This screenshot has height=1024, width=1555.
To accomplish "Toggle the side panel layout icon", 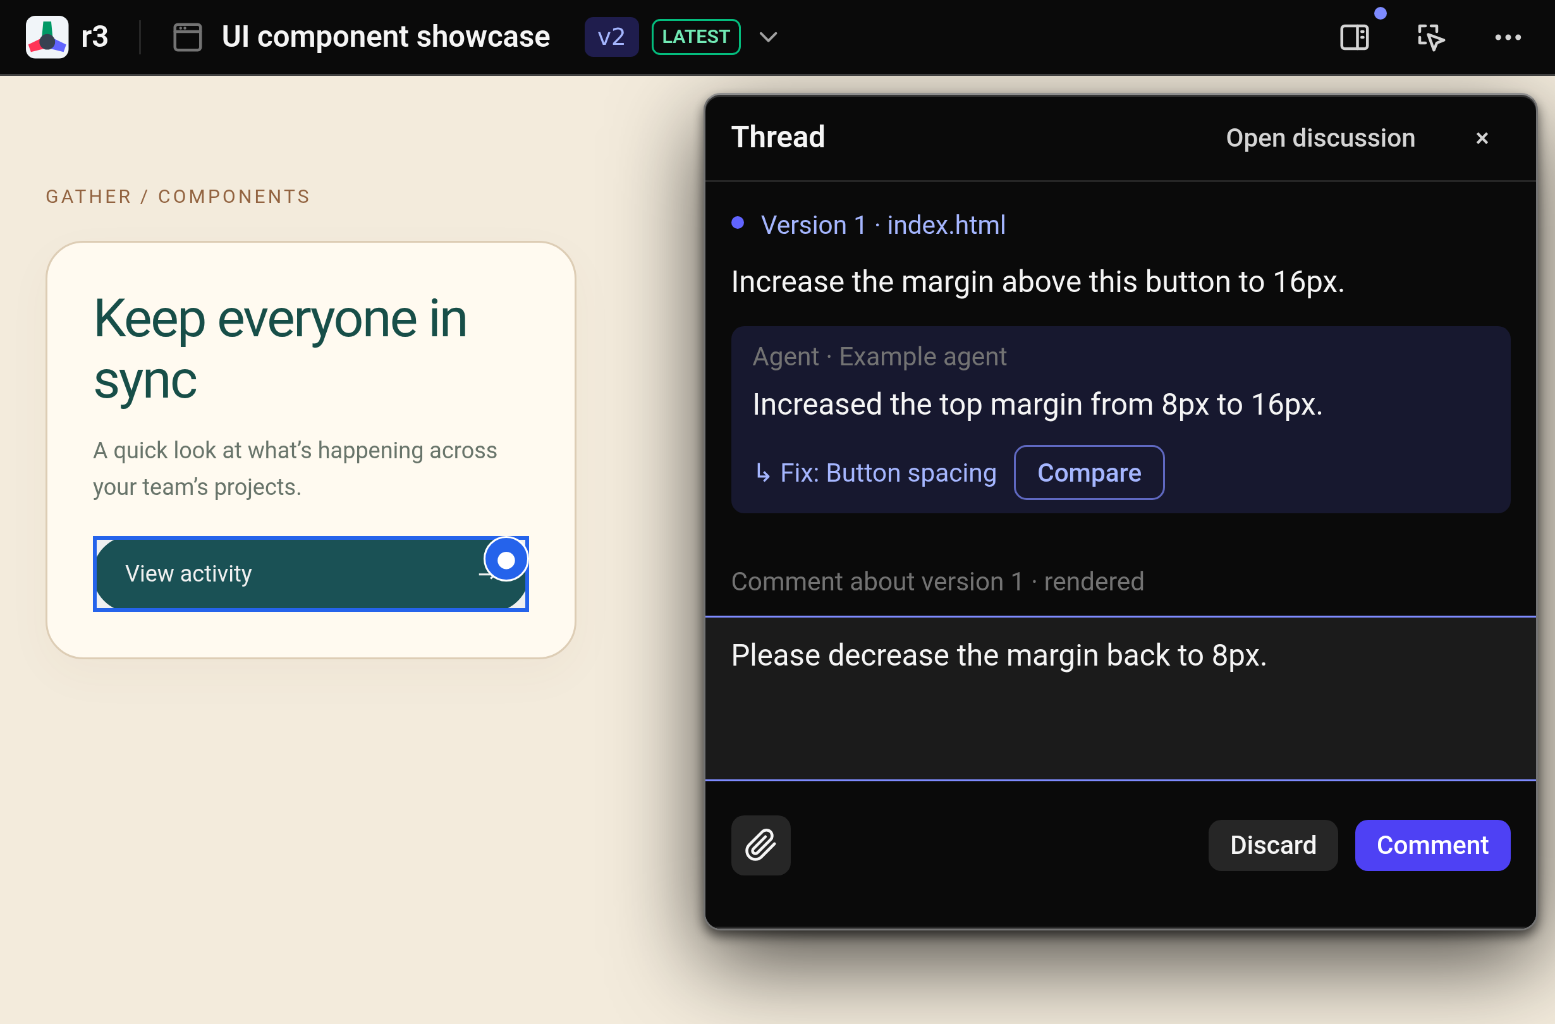I will coord(1355,37).
